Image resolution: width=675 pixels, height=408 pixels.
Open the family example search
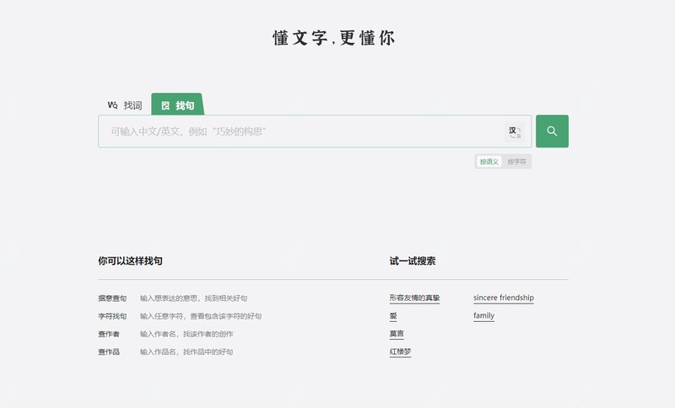coord(484,316)
